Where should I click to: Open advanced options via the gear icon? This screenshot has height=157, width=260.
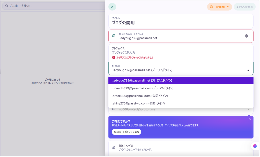click(x=246, y=36)
